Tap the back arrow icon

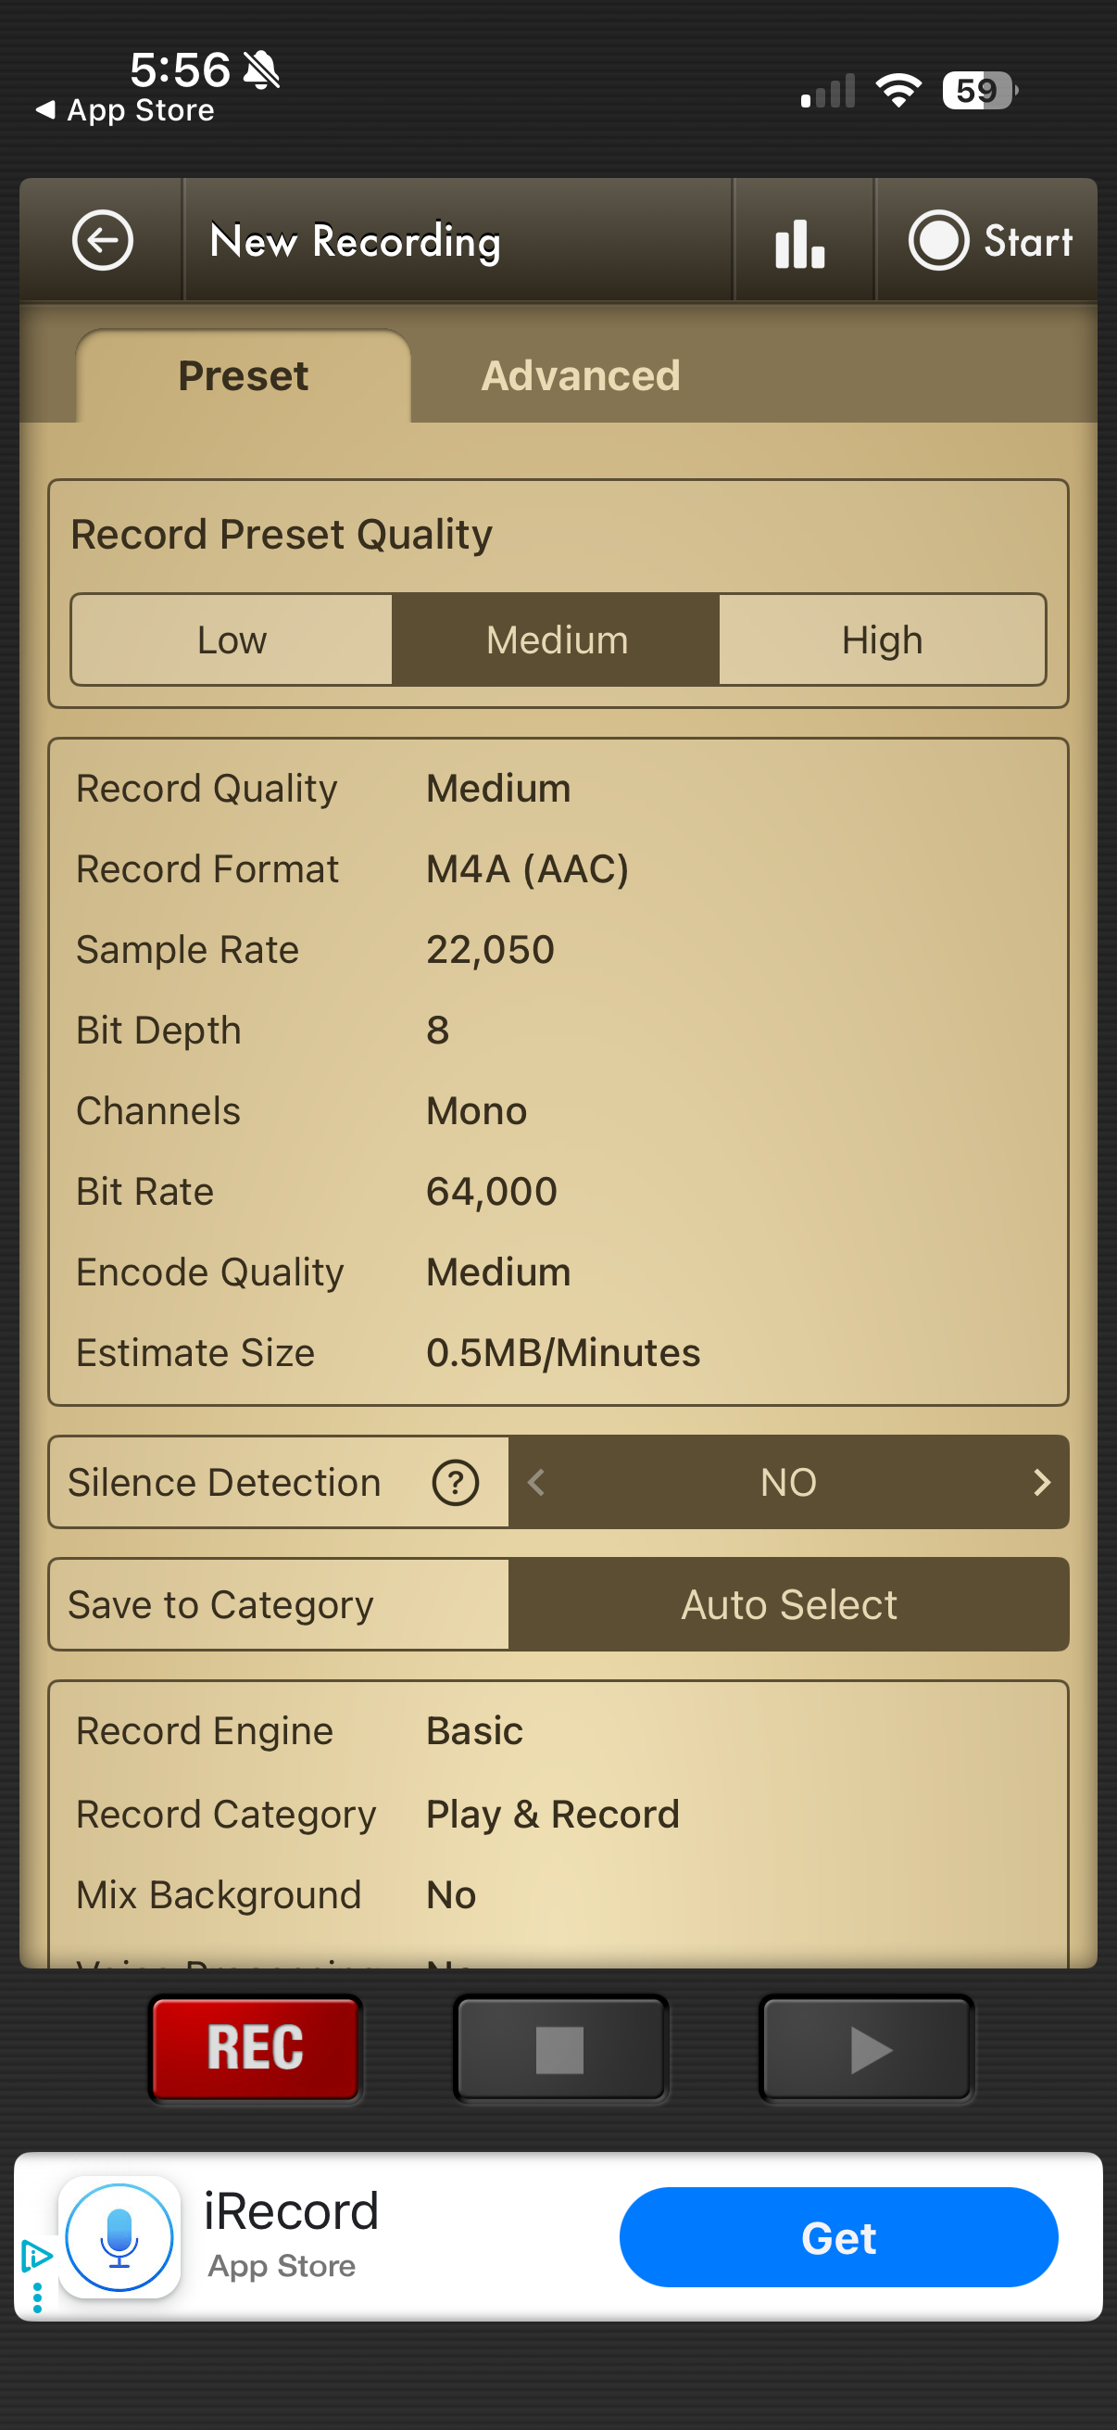tap(102, 241)
